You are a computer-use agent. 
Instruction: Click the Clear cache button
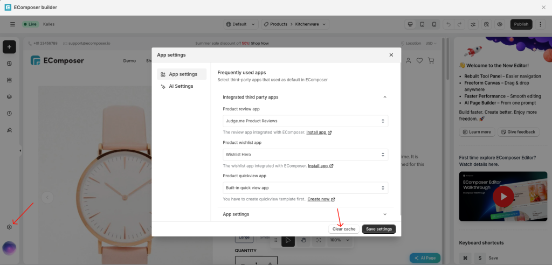pos(344,229)
